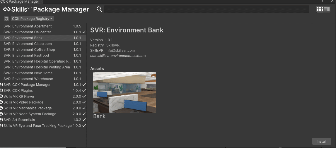The height and width of the screenshot is (148, 336).
Task: Click package icon beside Skills VR Video Package
Action: (1, 102)
